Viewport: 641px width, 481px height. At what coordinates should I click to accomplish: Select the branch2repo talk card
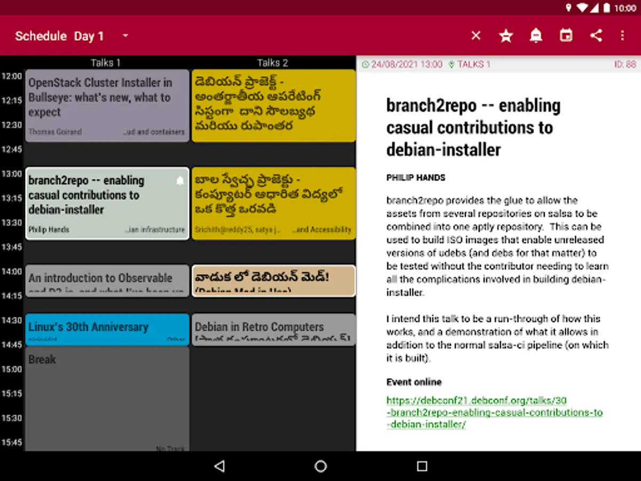coord(107,204)
